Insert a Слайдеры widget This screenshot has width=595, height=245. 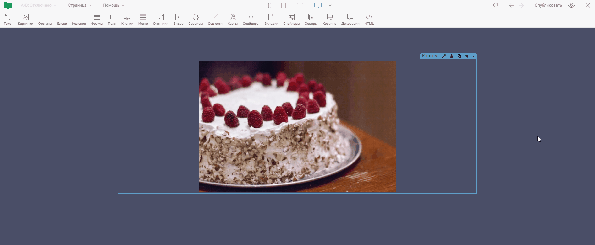[x=251, y=19]
